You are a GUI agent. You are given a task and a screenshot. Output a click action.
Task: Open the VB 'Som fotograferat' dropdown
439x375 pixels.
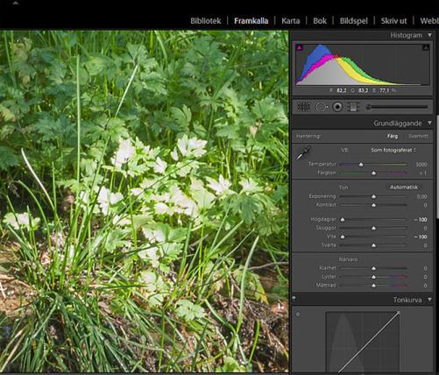(x=393, y=150)
